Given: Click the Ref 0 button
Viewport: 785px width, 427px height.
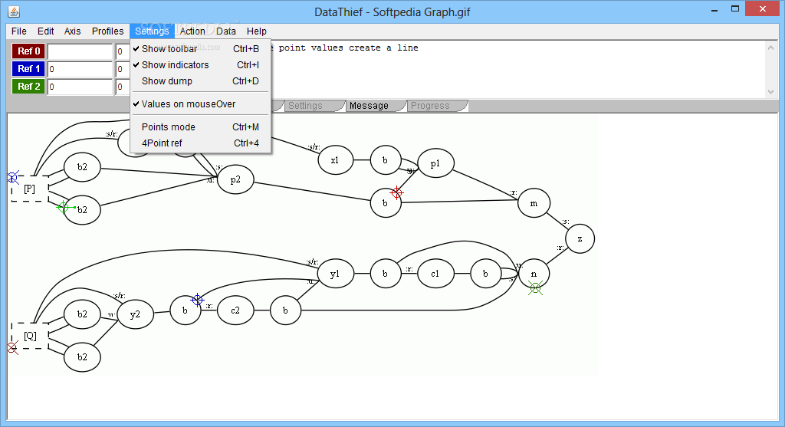Looking at the screenshot, I should (28, 51).
